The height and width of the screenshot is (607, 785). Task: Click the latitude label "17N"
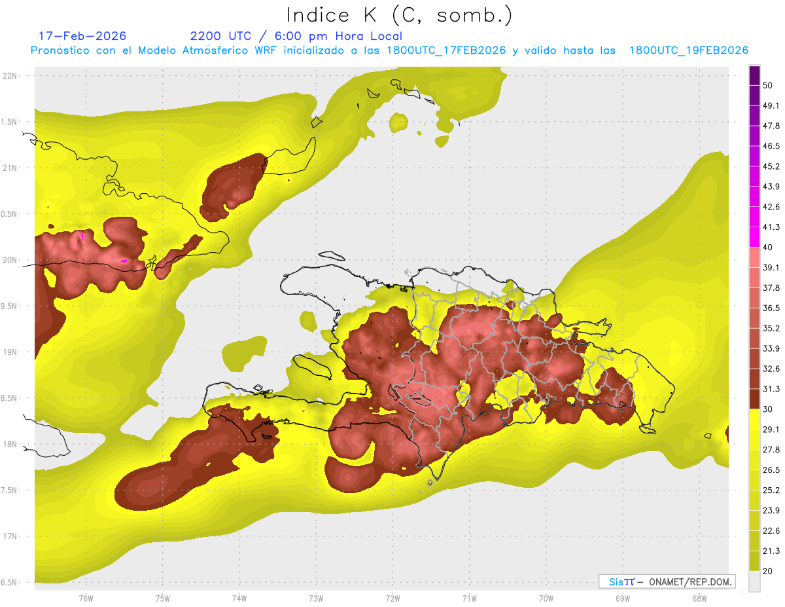(x=11, y=536)
